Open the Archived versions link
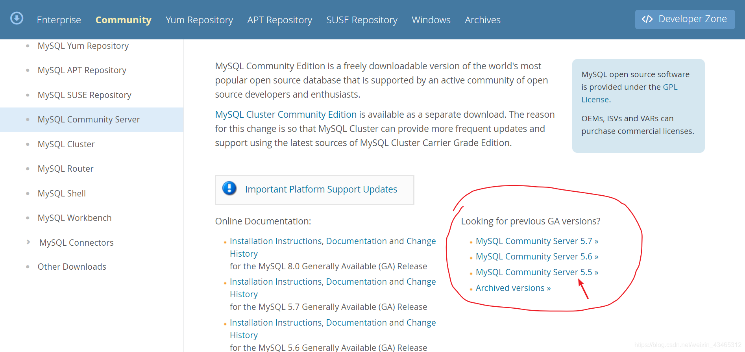Viewport: 745px width, 352px height. click(513, 288)
